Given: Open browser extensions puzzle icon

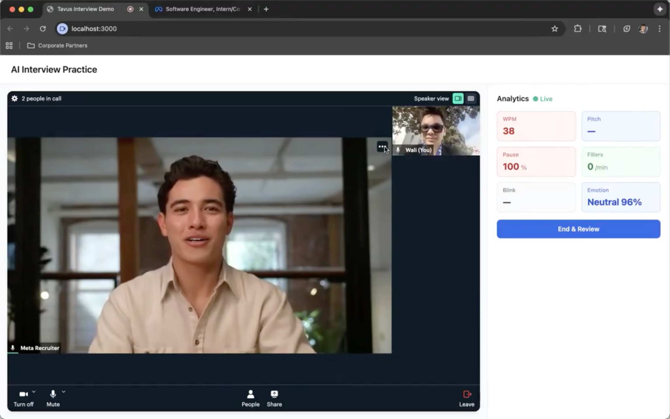Looking at the screenshot, I should tap(578, 29).
